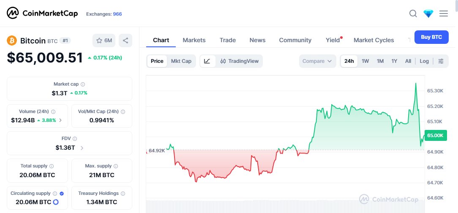Show info tooltip for Treasury Holdings
Screen dimensions: 458x213
point(123,194)
